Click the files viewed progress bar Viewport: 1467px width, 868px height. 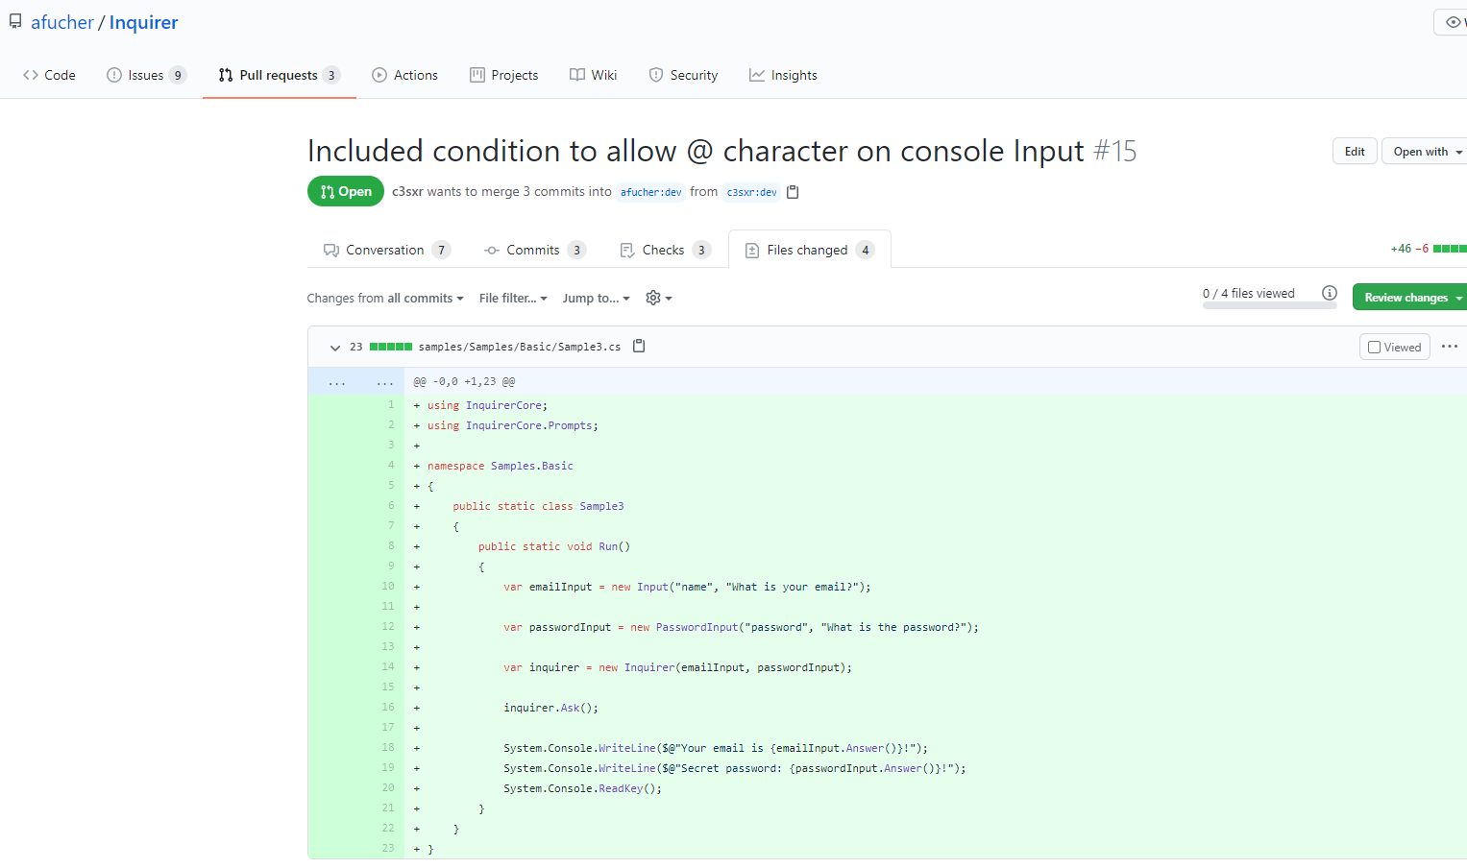pyautogui.click(x=1269, y=306)
